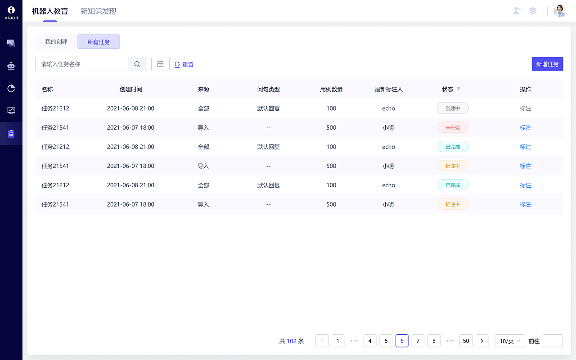Switch to the 新知识发现 menu
Screen dimensions: 576x360
(98, 11)
